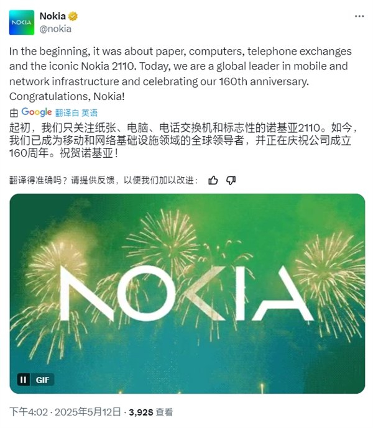Open the tweet's more options menu
The width and height of the screenshot is (373, 428).
358,16
